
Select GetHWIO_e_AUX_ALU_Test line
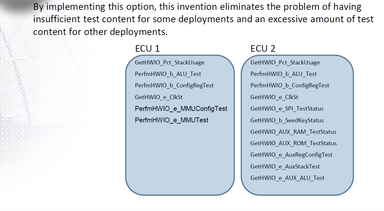tap(287, 178)
